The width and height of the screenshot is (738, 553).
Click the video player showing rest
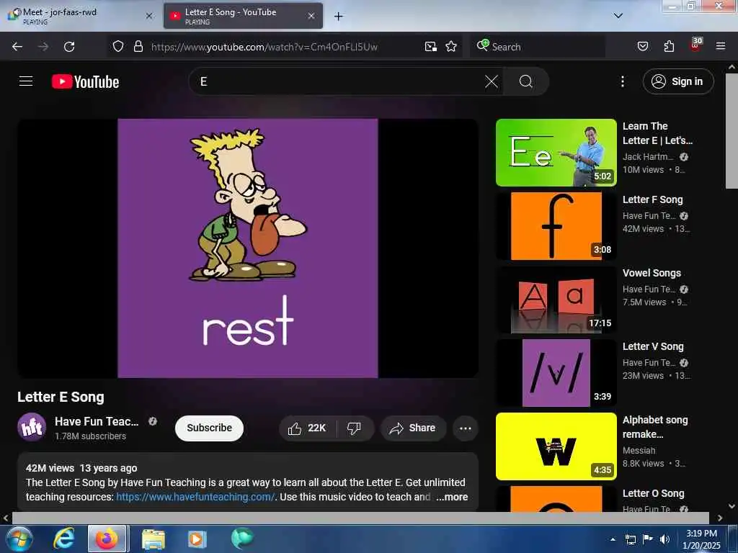248,248
